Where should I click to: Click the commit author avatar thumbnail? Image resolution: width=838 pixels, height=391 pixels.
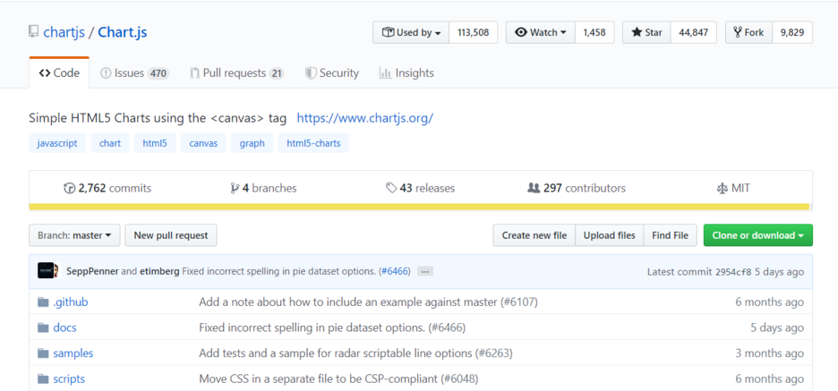click(48, 271)
